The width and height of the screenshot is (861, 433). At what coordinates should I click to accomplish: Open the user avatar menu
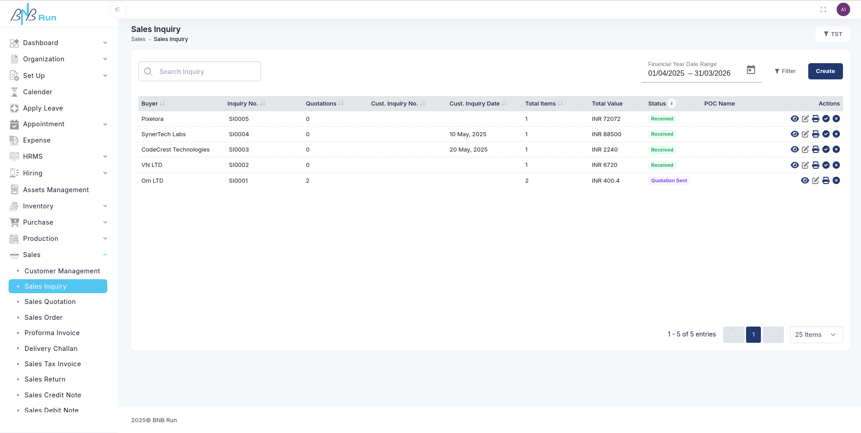tap(843, 9)
